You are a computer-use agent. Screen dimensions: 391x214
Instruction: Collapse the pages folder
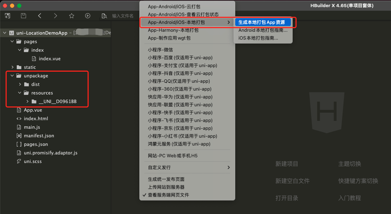[x=12, y=41]
